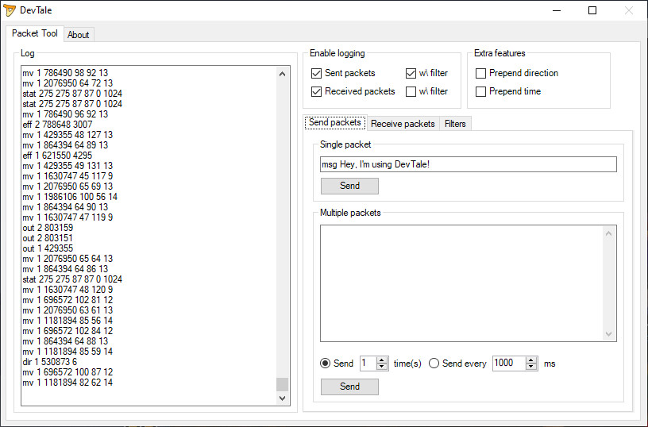Click the Send button under Multiple packets
The width and height of the screenshot is (648, 427).
click(x=349, y=387)
